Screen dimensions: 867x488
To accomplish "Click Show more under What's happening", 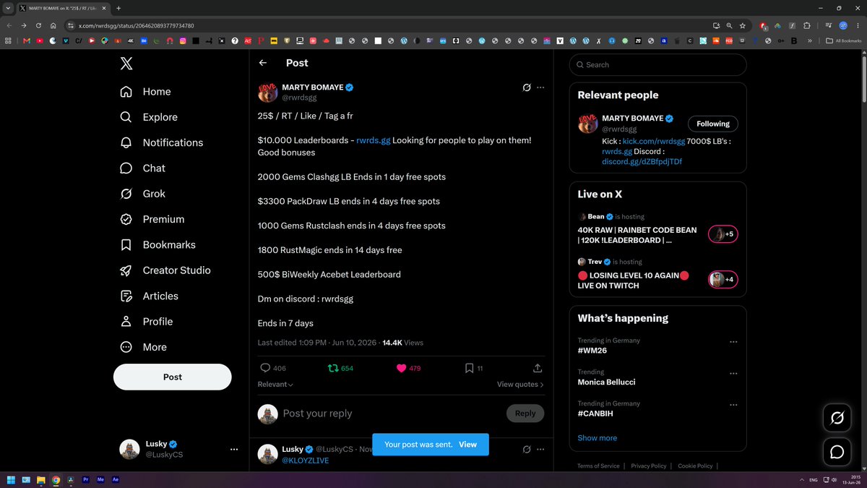I will pyautogui.click(x=598, y=438).
